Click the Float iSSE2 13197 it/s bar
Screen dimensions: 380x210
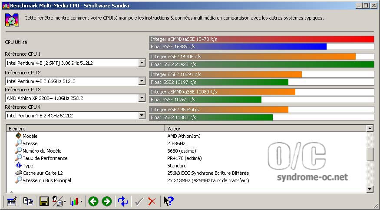261,82
